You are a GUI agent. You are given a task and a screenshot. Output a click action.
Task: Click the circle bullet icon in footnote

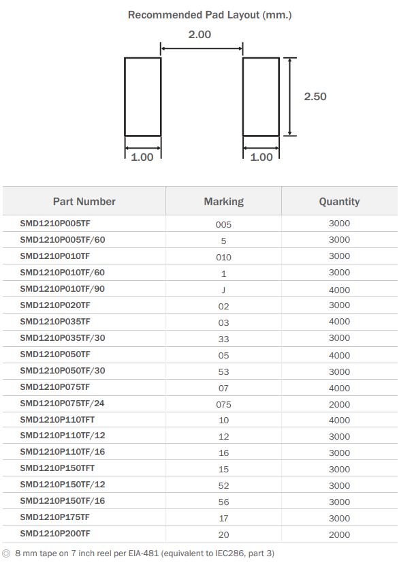tap(6, 553)
